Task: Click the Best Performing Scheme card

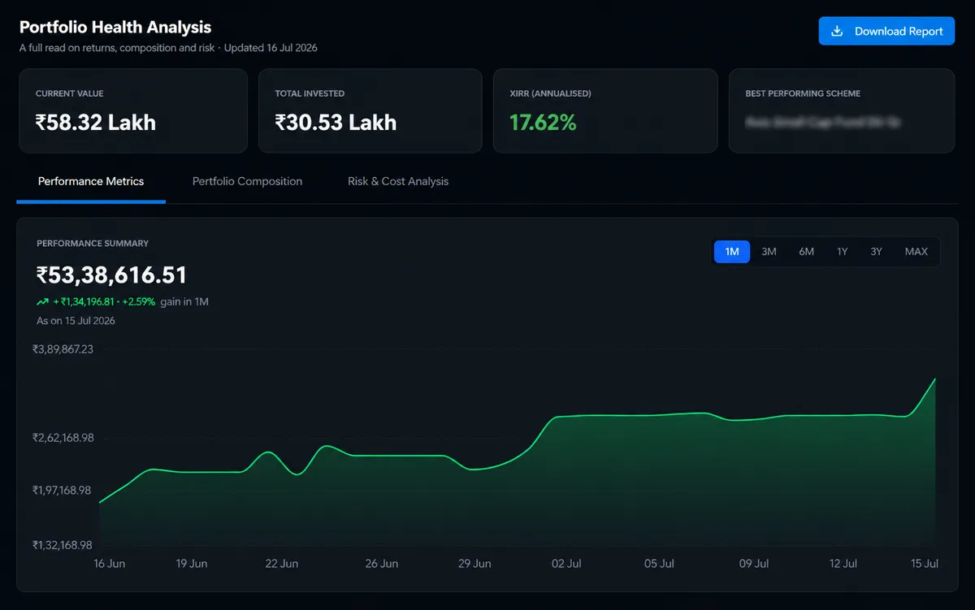Action: (842, 110)
